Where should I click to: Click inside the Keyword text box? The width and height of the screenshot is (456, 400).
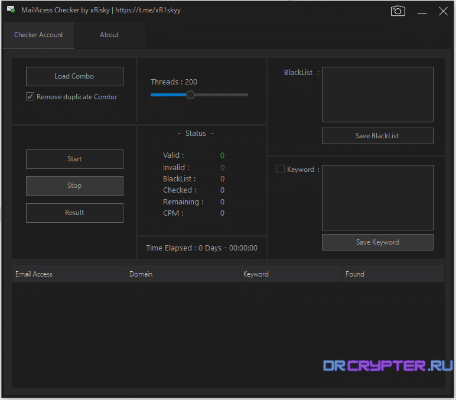click(377, 197)
